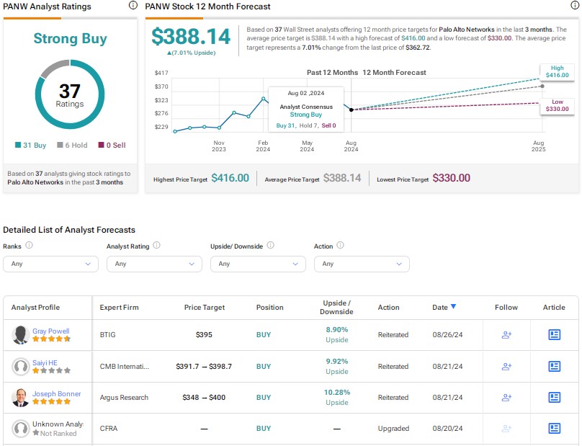Open article for CFRA upgraded rating
The image size is (582, 446).
pyautogui.click(x=554, y=428)
